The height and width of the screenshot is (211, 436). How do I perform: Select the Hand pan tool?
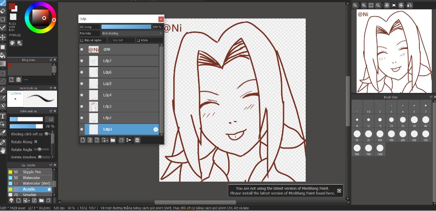pos(3,151)
